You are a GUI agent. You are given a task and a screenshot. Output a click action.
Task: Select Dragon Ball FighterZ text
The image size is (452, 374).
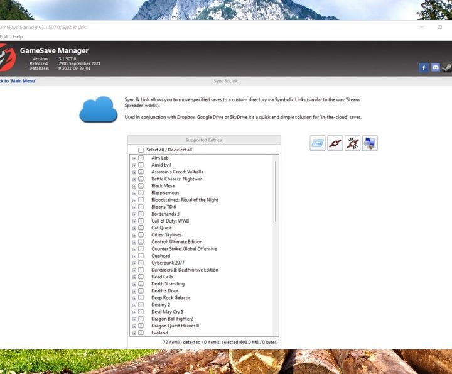click(173, 319)
